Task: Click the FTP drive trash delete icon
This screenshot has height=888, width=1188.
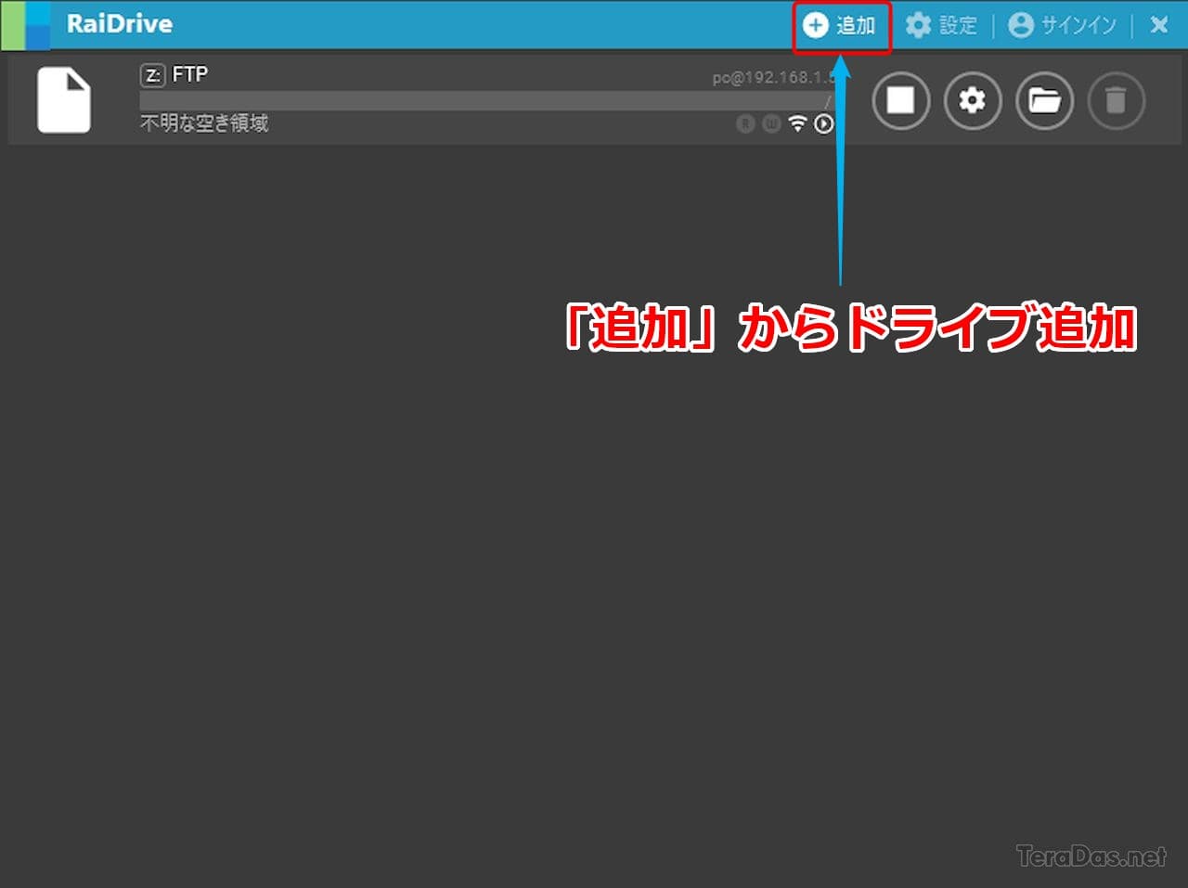Action: [1116, 99]
